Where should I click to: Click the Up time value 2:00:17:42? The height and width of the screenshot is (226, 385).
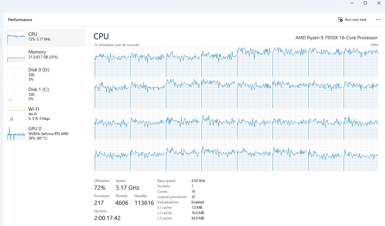[107, 218]
